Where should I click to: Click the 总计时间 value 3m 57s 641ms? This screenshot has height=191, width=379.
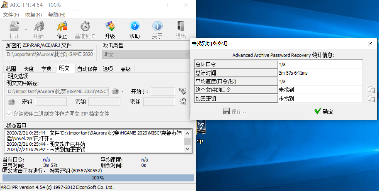point(293,73)
